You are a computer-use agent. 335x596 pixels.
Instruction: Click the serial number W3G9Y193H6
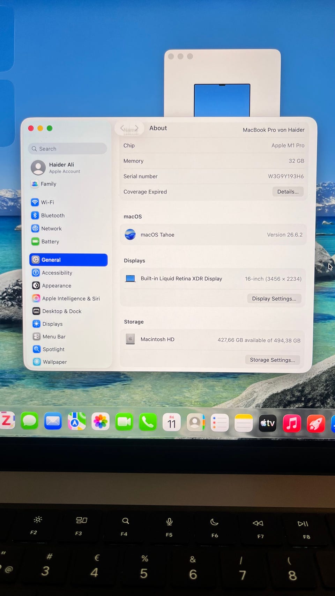(x=286, y=176)
